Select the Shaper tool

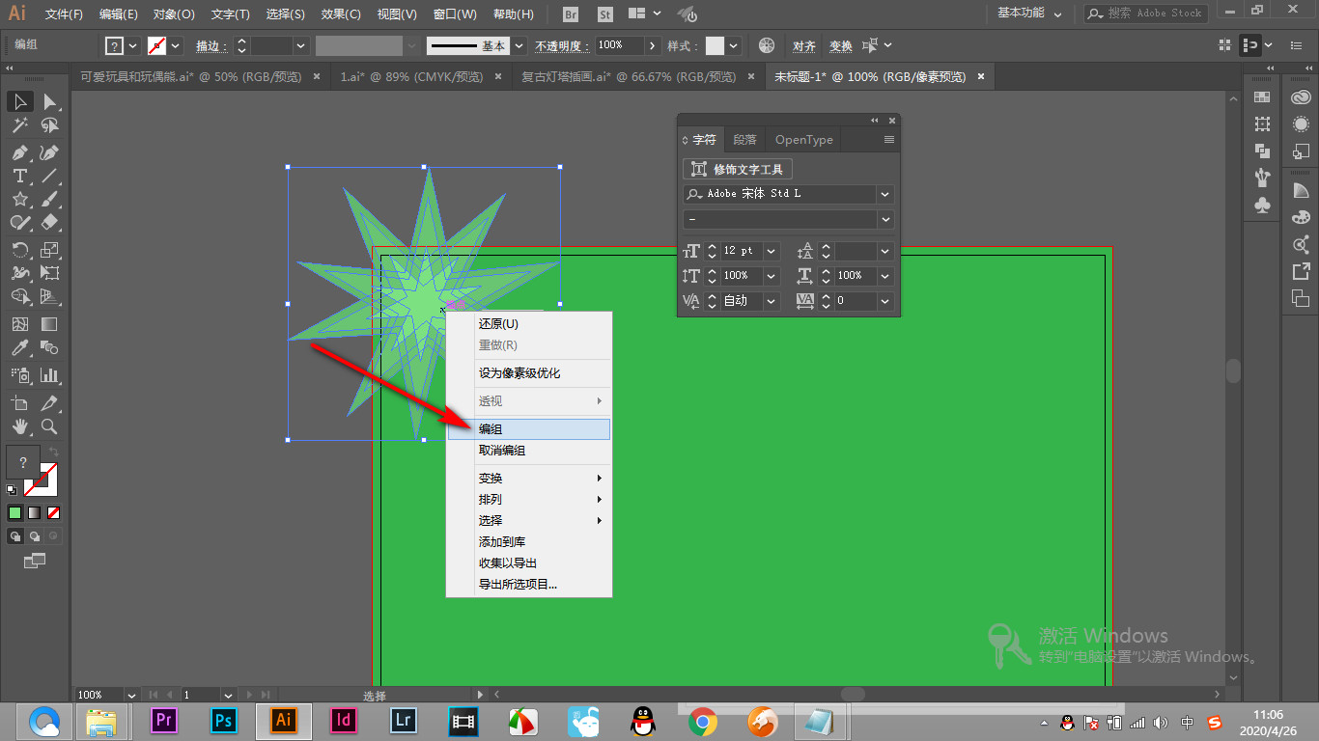(x=19, y=222)
